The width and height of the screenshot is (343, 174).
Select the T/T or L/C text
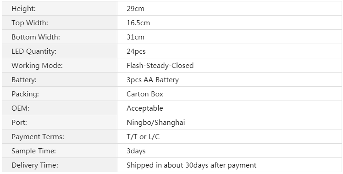(143, 137)
